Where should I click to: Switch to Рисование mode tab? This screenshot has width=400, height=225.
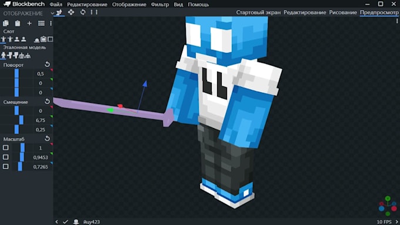343,12
